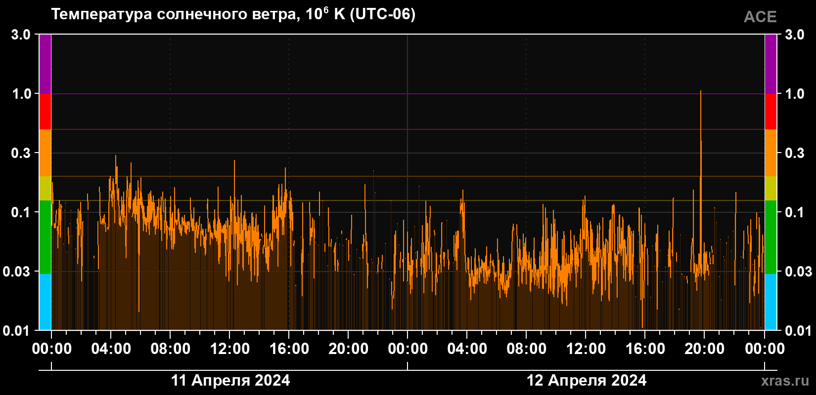Select the 20:00 tick label of 11 Апреля
816x395 pixels.
coord(349,349)
